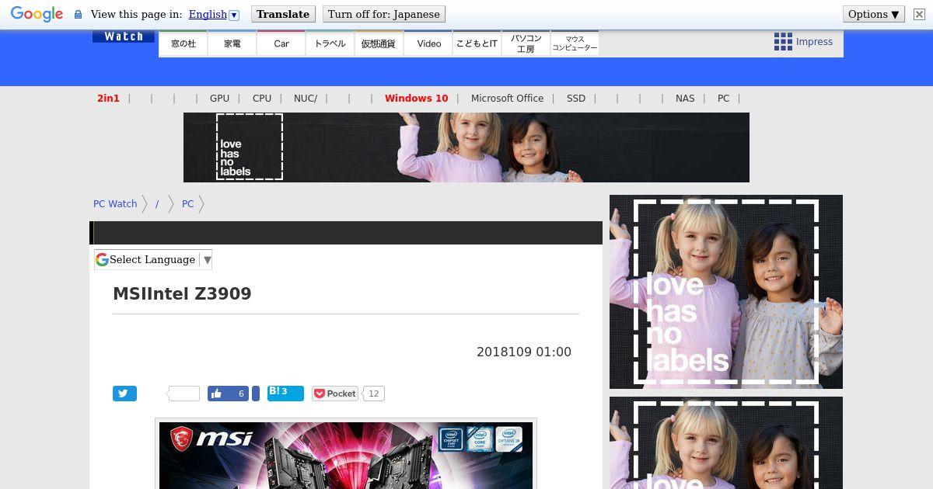This screenshot has height=489, width=933.
Task: Open the マウスコンピューター tab
Action: [x=575, y=43]
